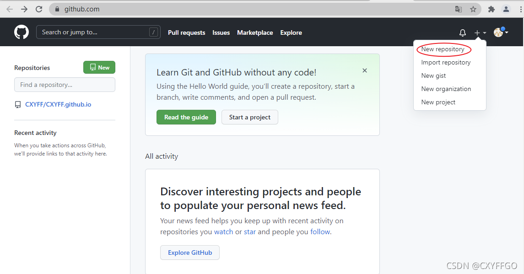
Task: Click the Read the guide button
Action: pyautogui.click(x=186, y=117)
